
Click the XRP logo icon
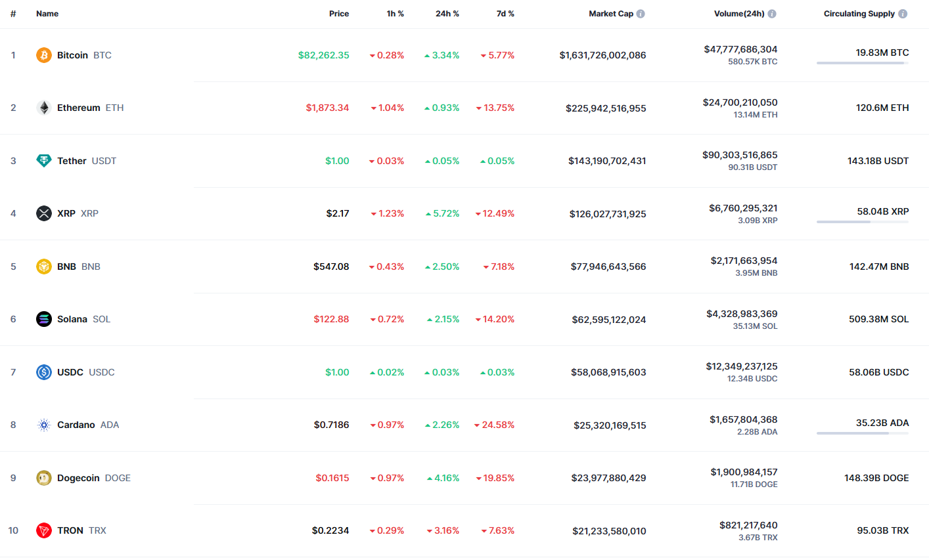(44, 213)
